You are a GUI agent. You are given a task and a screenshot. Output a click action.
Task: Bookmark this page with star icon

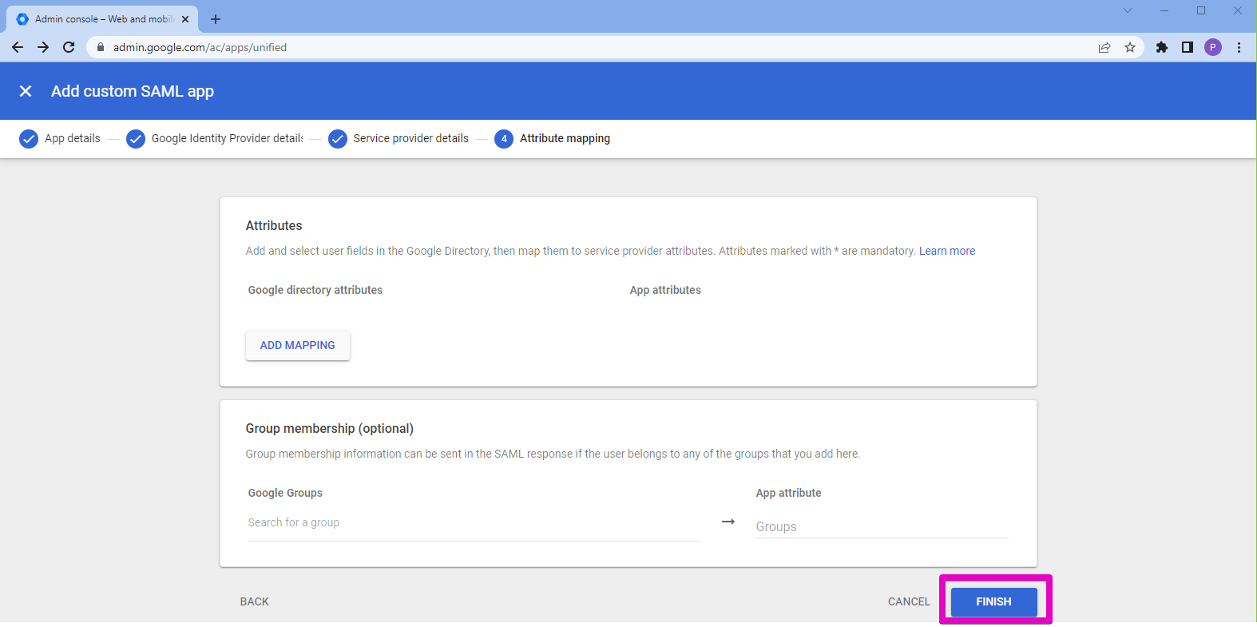tap(1130, 47)
